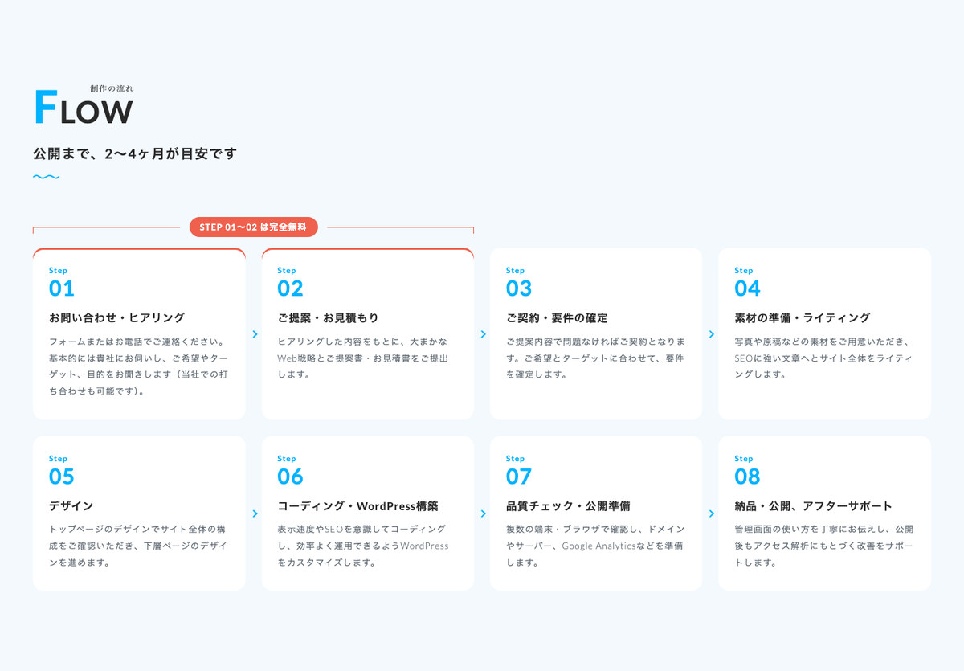964x671 pixels.
Task: Click the 'Step' label above 08
Action: tap(744, 459)
